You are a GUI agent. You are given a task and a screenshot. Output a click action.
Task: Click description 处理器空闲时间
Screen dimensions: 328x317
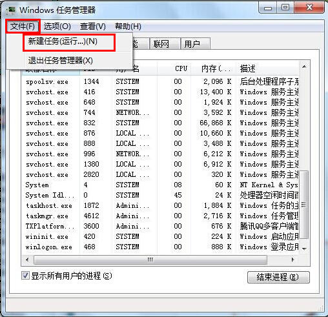click(x=269, y=195)
